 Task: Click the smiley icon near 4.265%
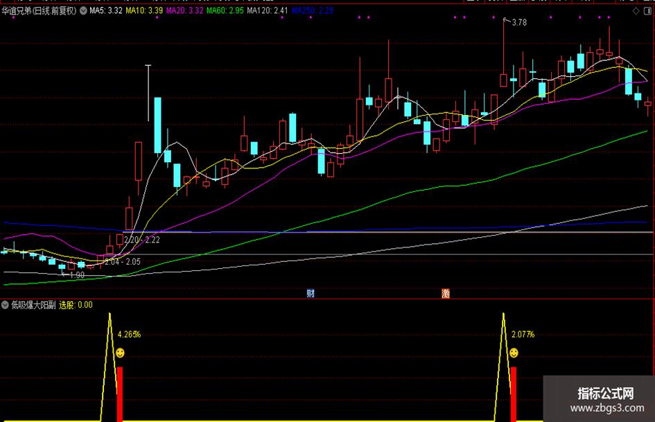(120, 353)
